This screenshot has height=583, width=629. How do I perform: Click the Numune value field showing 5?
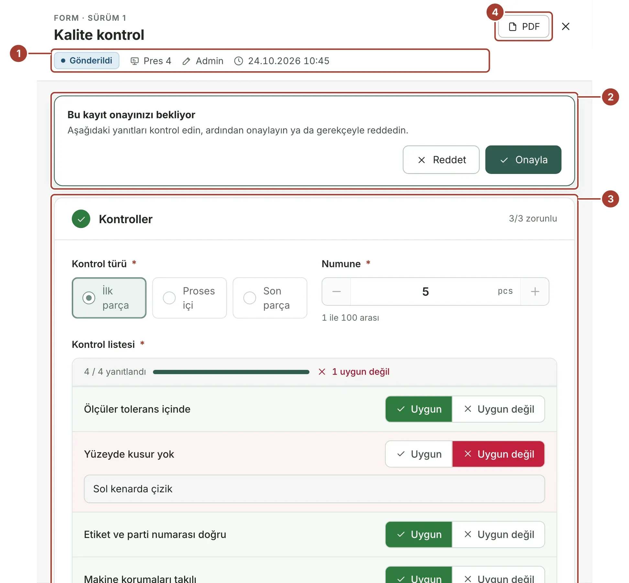[425, 291]
